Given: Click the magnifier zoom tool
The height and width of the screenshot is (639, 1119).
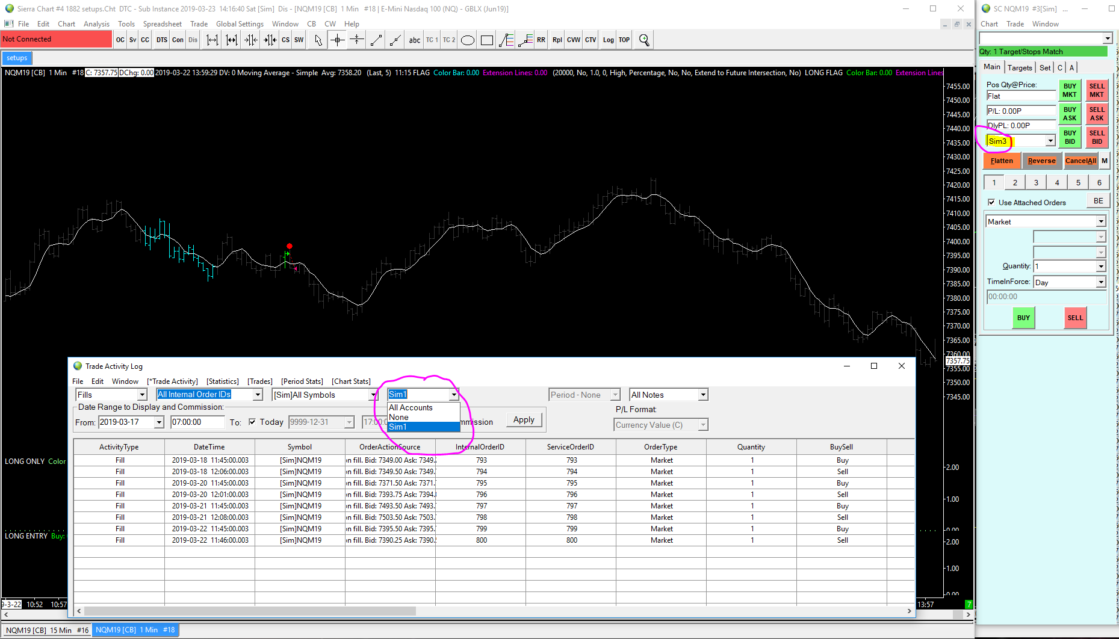Looking at the screenshot, I should click(644, 40).
